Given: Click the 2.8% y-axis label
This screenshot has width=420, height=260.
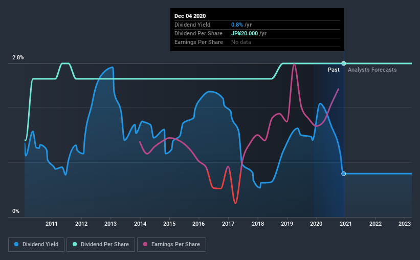Looking at the screenshot, I should [18, 57].
